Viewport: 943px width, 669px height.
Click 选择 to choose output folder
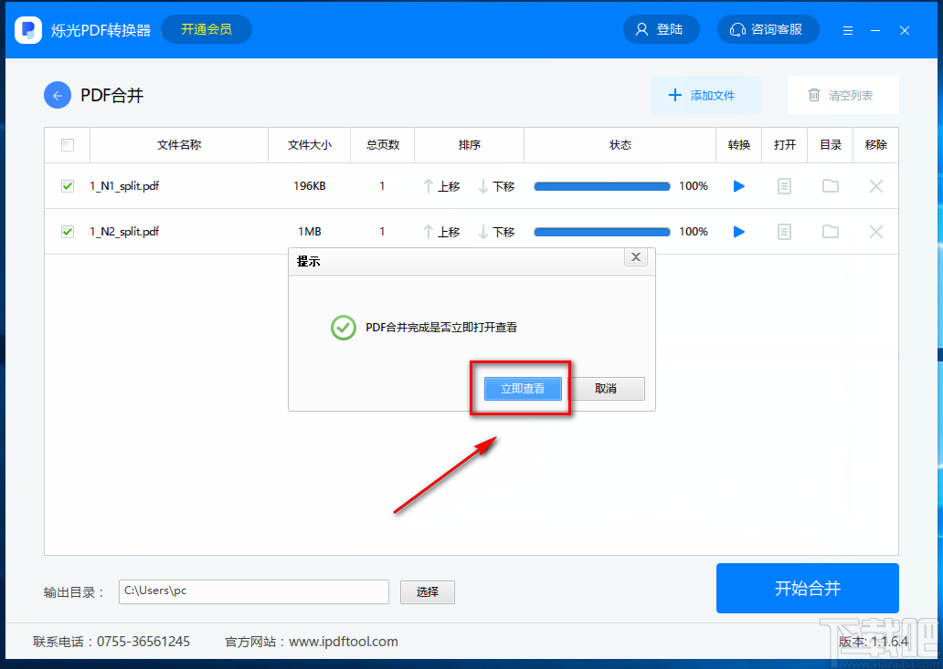coord(428,592)
